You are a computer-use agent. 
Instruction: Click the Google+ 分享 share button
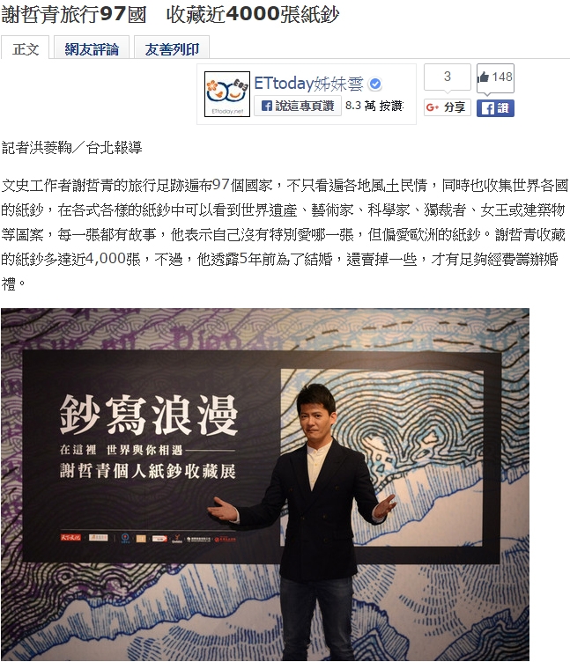[x=447, y=107]
